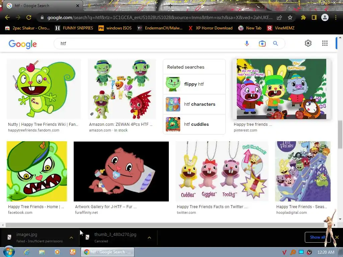Viewport: 343px width, 257px height.
Task: Select the htf characters related search
Action: (194, 104)
